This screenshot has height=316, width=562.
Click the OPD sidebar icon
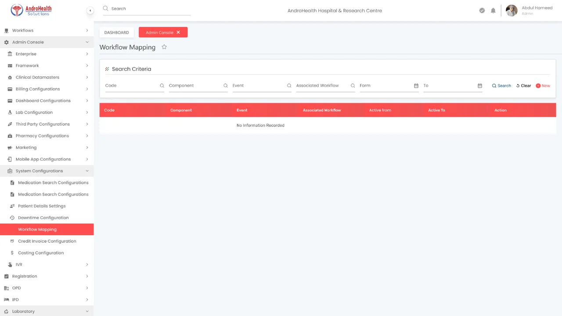[x=6, y=288]
